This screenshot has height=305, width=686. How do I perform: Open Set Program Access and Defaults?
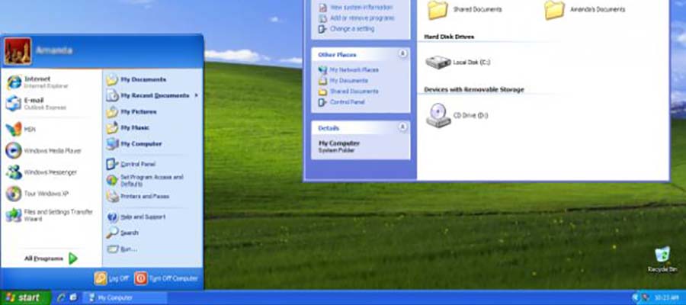(x=152, y=180)
